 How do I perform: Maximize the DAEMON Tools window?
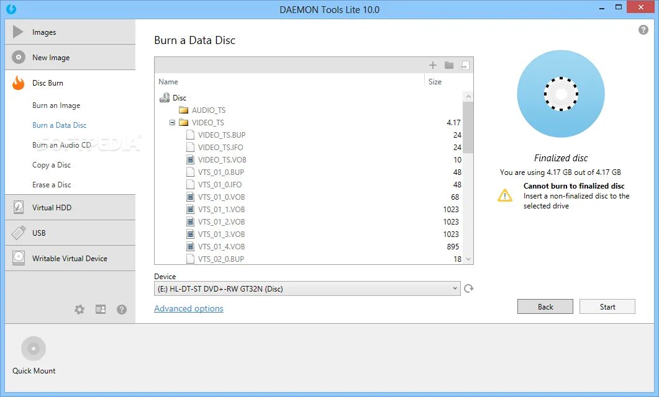618,7
